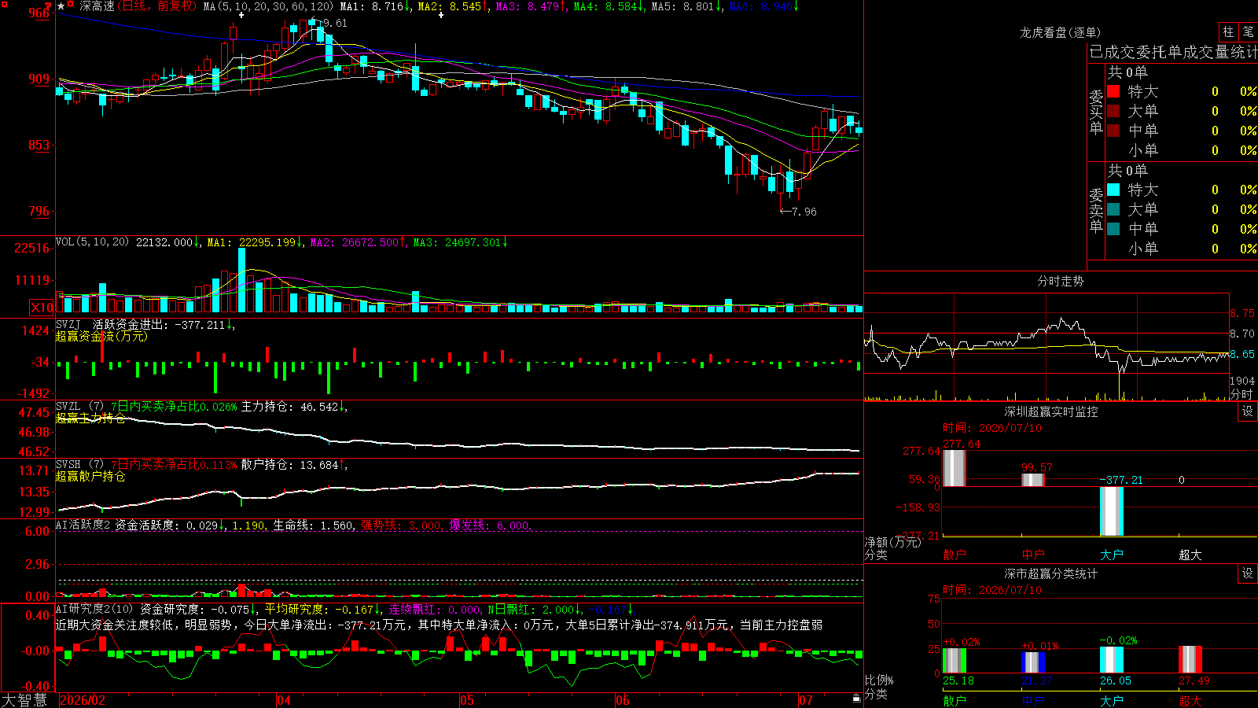Click the teal 中单 sell-order swatch

1113,229
